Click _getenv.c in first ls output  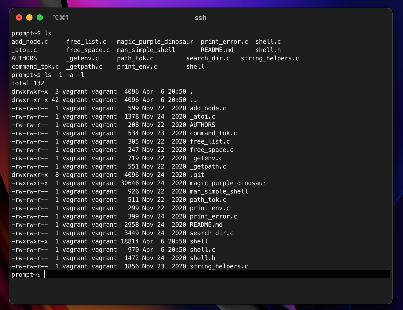point(82,58)
